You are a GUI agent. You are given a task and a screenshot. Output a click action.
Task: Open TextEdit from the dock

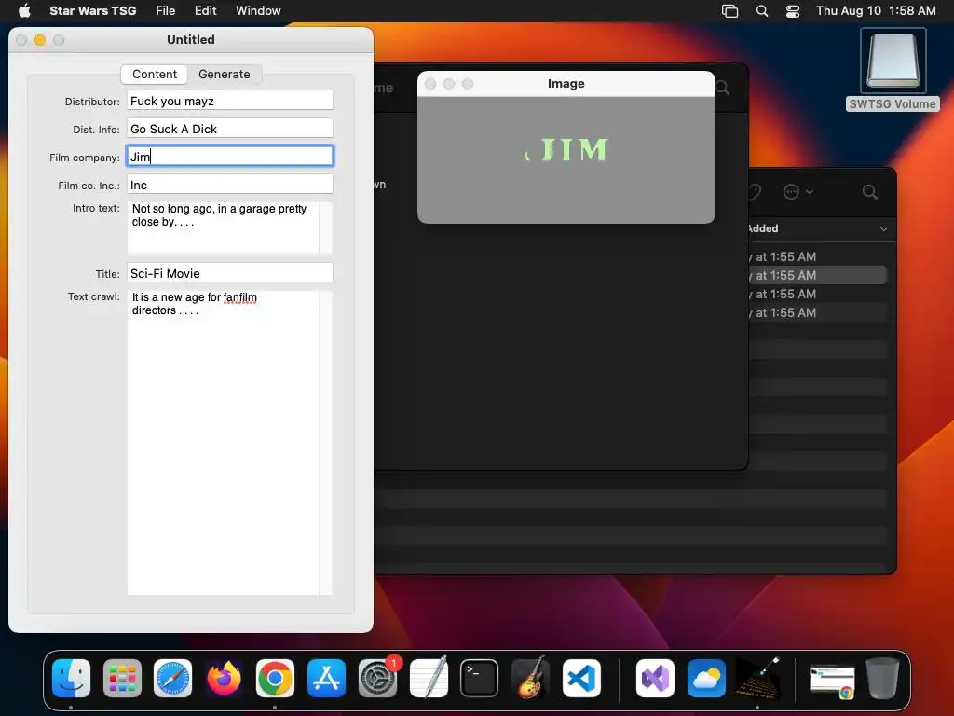coord(429,679)
